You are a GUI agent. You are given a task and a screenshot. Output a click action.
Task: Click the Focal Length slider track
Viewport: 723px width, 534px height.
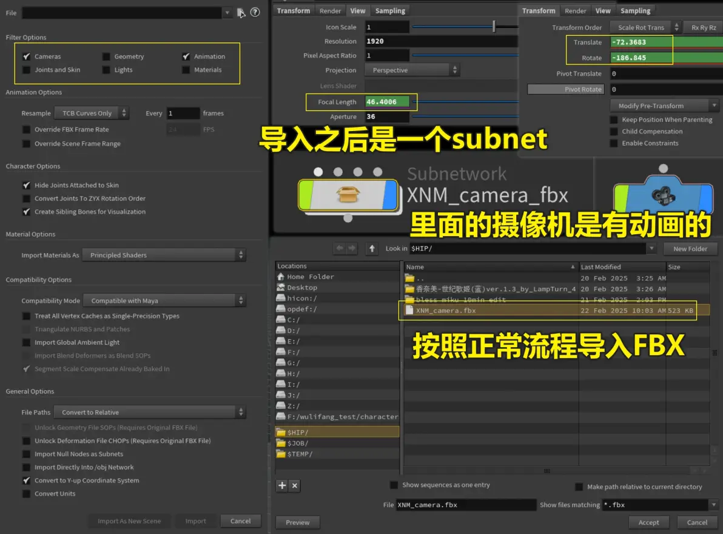[465, 101]
